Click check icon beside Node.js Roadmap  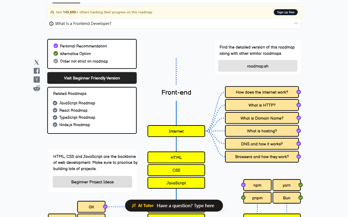(55, 125)
